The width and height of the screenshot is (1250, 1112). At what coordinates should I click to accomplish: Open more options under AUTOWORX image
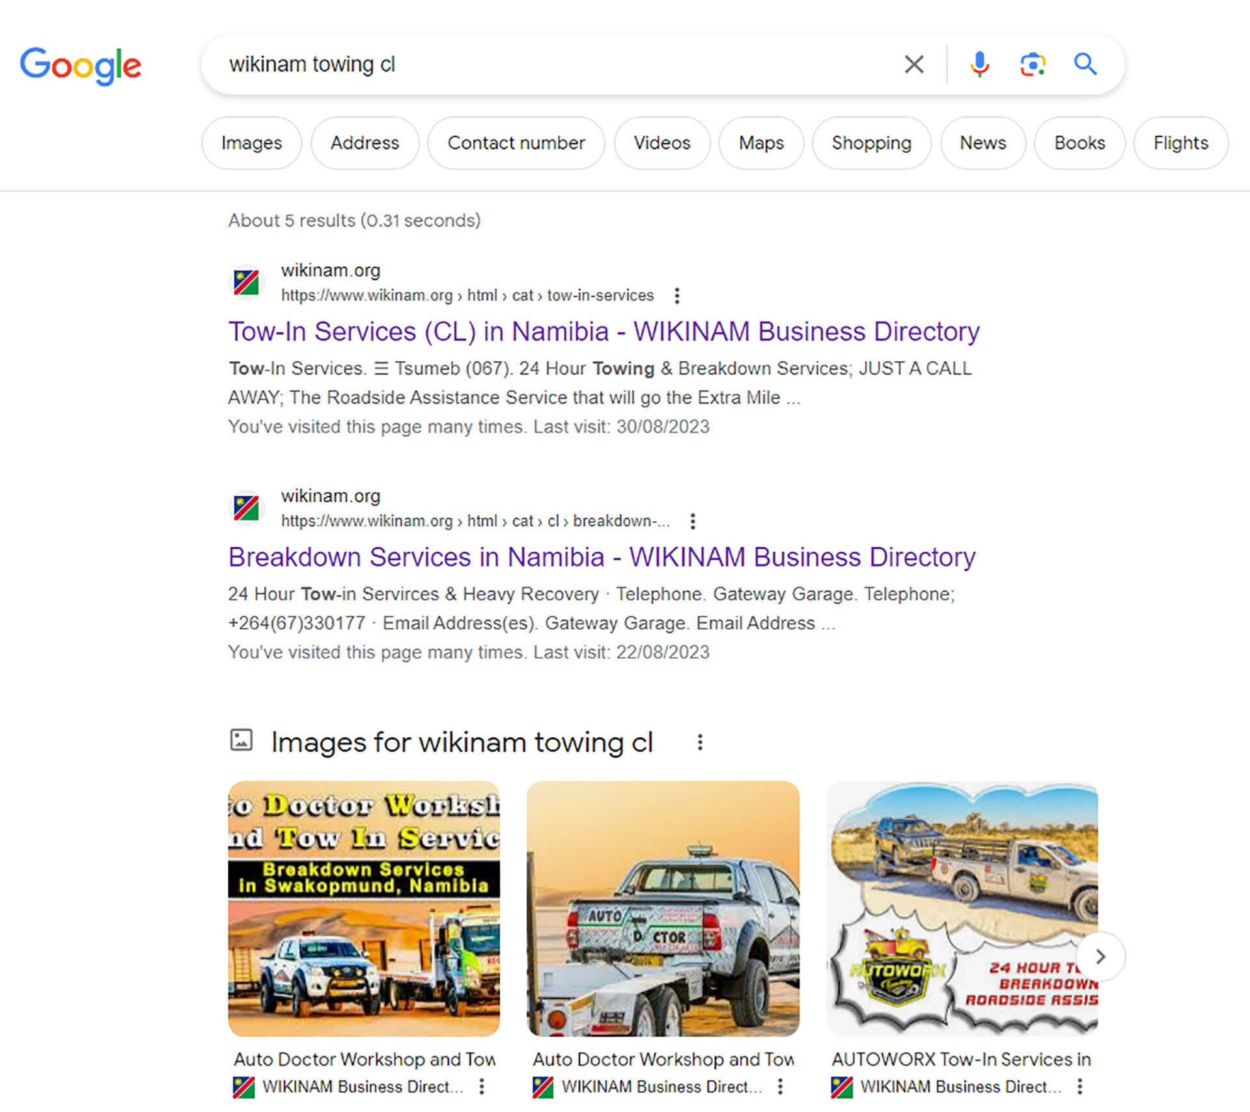coord(1079,1086)
